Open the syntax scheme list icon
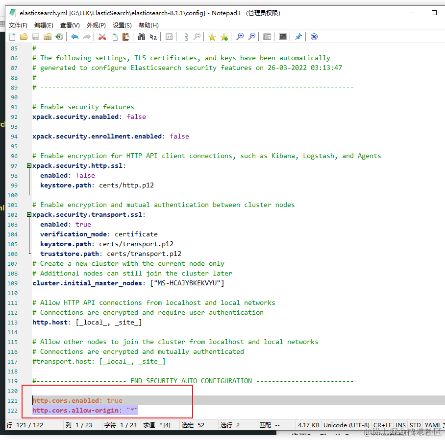 coord(267,37)
